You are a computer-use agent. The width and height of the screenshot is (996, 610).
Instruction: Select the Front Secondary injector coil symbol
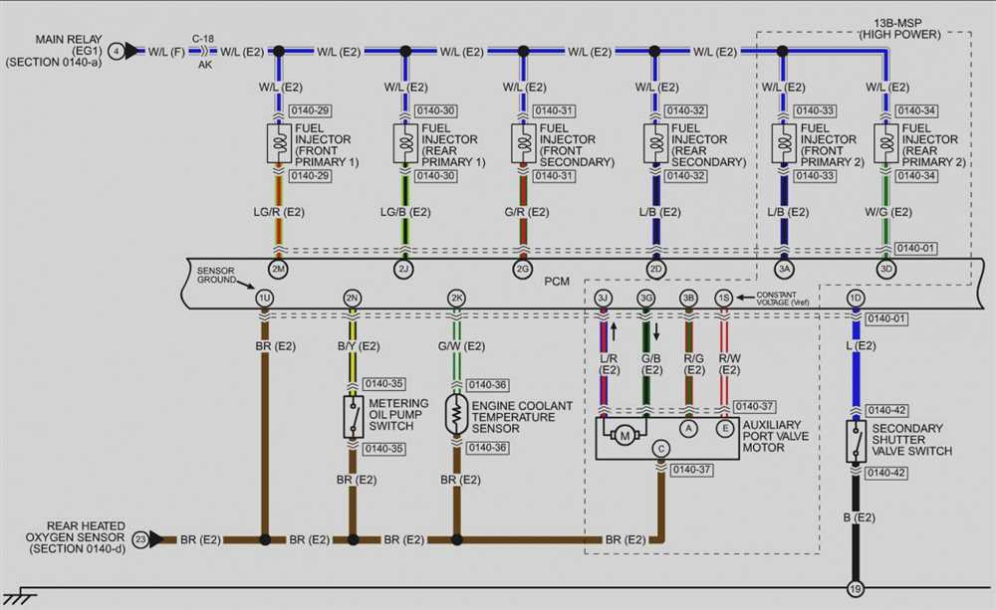tap(524, 143)
